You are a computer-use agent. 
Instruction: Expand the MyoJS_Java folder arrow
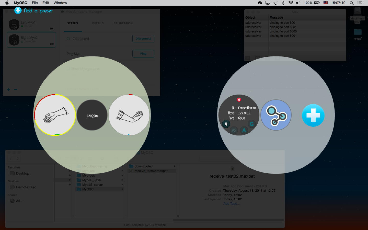[122, 180]
